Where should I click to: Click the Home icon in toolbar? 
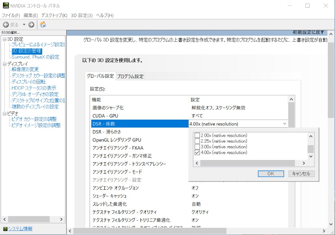coord(43,25)
